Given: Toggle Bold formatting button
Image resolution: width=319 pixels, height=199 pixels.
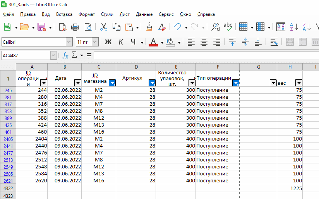Looking at the screenshot, I should [x=108, y=42].
